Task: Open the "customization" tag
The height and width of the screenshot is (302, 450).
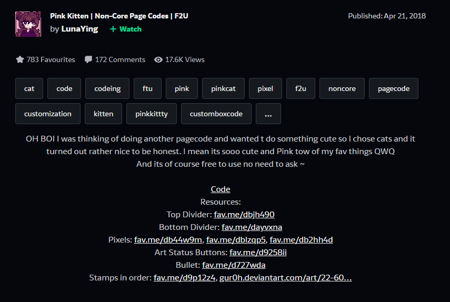Action: [x=48, y=114]
